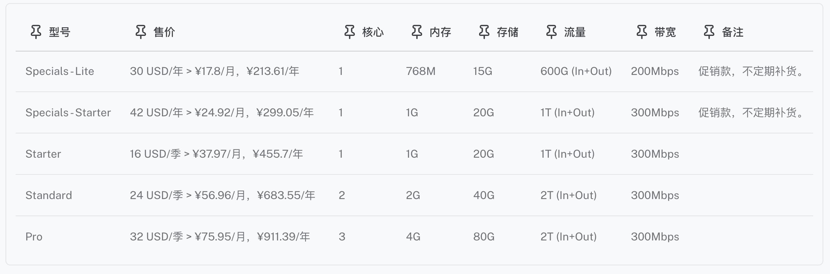Viewport: 830px width, 274px height.
Task: Select the Specials-Lite model name
Action: click(60, 71)
